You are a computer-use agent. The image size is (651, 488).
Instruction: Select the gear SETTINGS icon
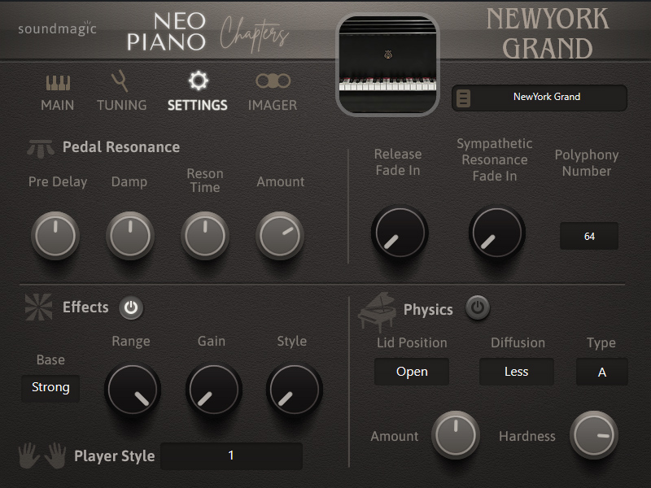(198, 81)
